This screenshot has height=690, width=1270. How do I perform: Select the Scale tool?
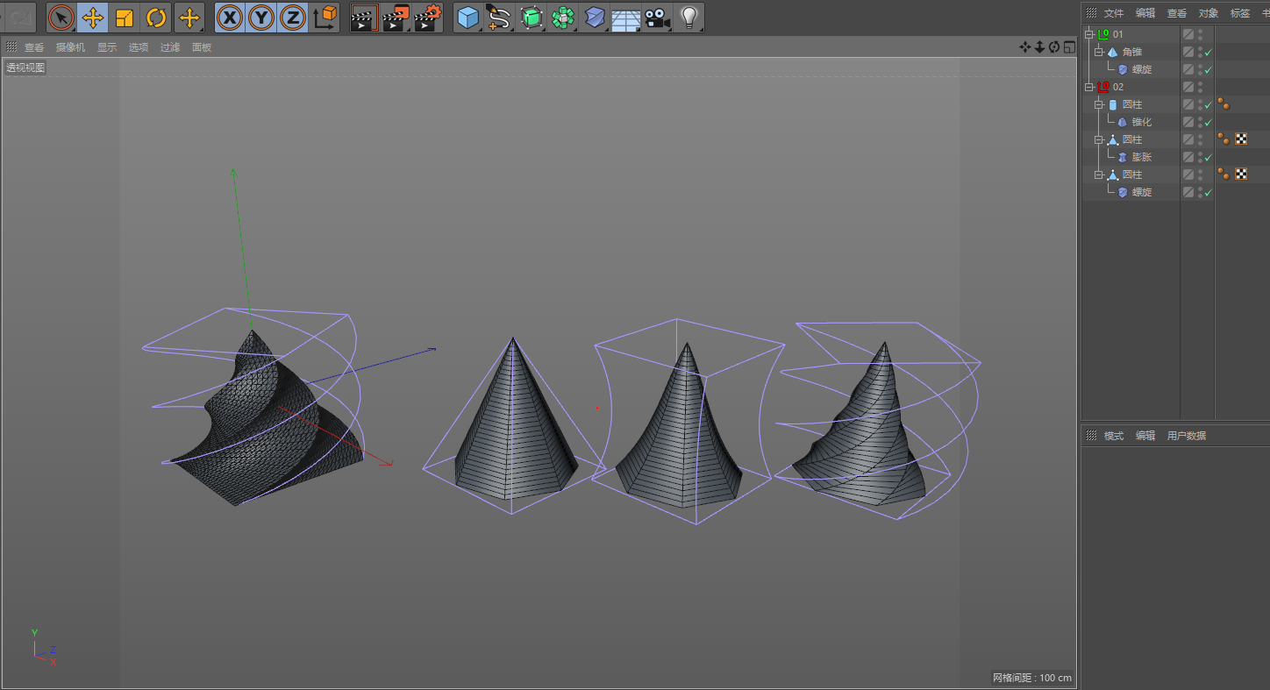pos(125,18)
